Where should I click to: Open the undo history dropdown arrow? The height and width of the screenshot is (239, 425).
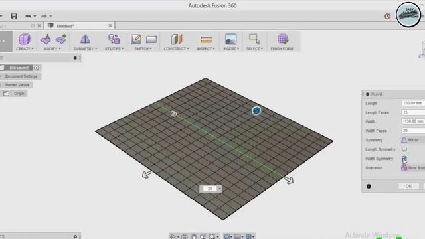click(x=35, y=16)
